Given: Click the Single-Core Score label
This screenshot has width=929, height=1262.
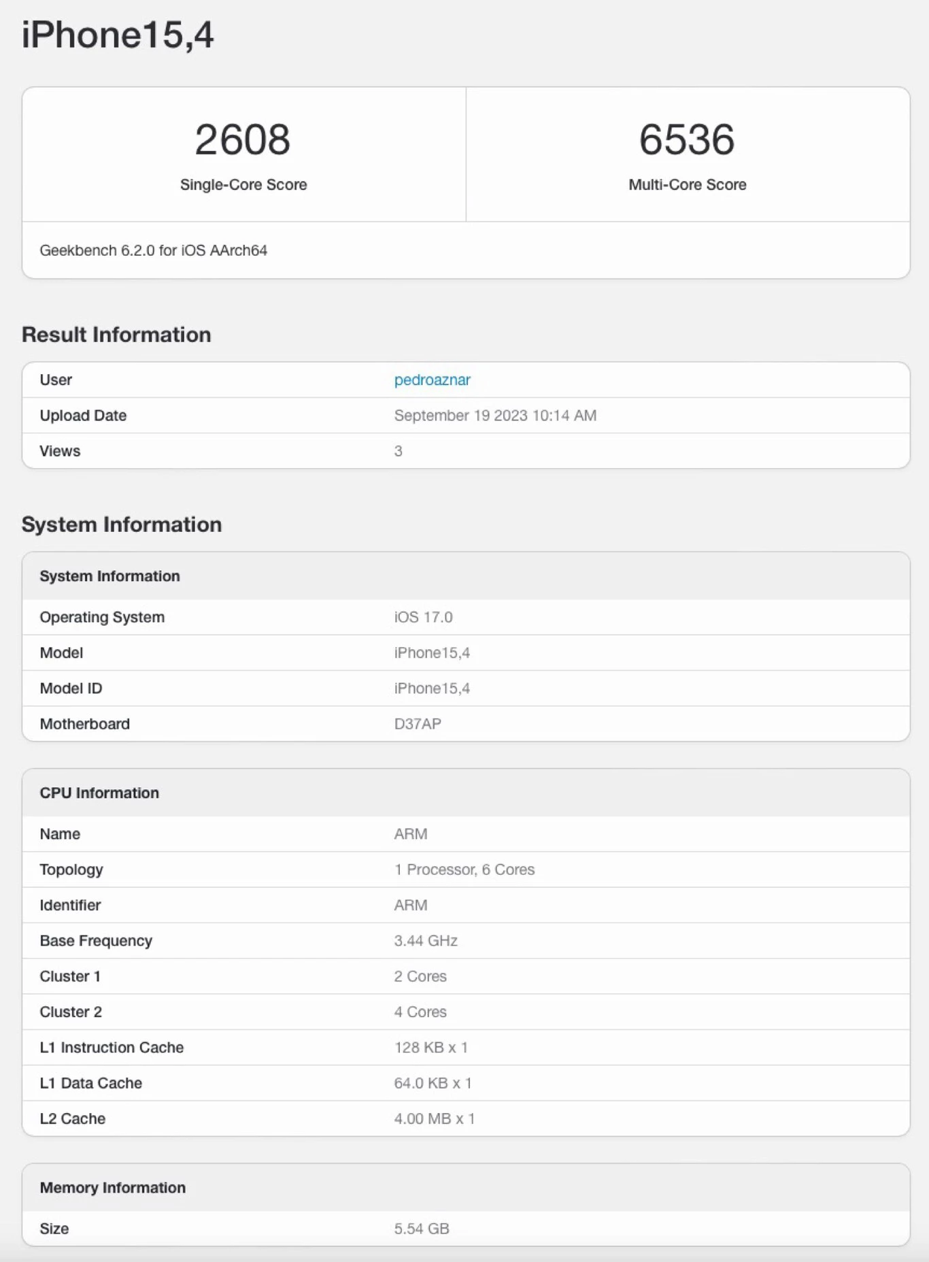Looking at the screenshot, I should click(243, 184).
